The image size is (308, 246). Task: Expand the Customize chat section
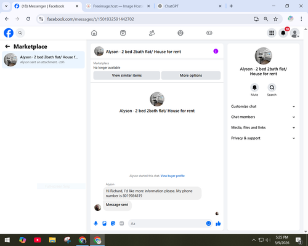[263, 106]
